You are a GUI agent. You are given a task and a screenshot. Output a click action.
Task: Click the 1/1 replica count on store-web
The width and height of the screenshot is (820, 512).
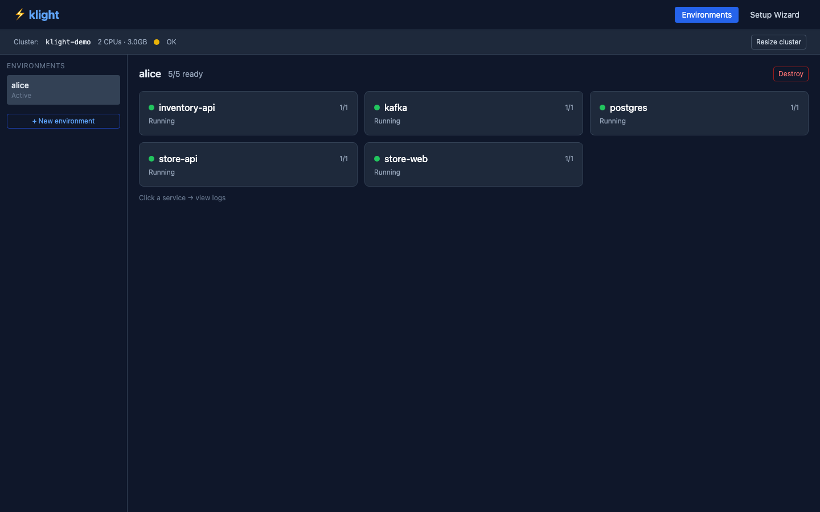(569, 159)
